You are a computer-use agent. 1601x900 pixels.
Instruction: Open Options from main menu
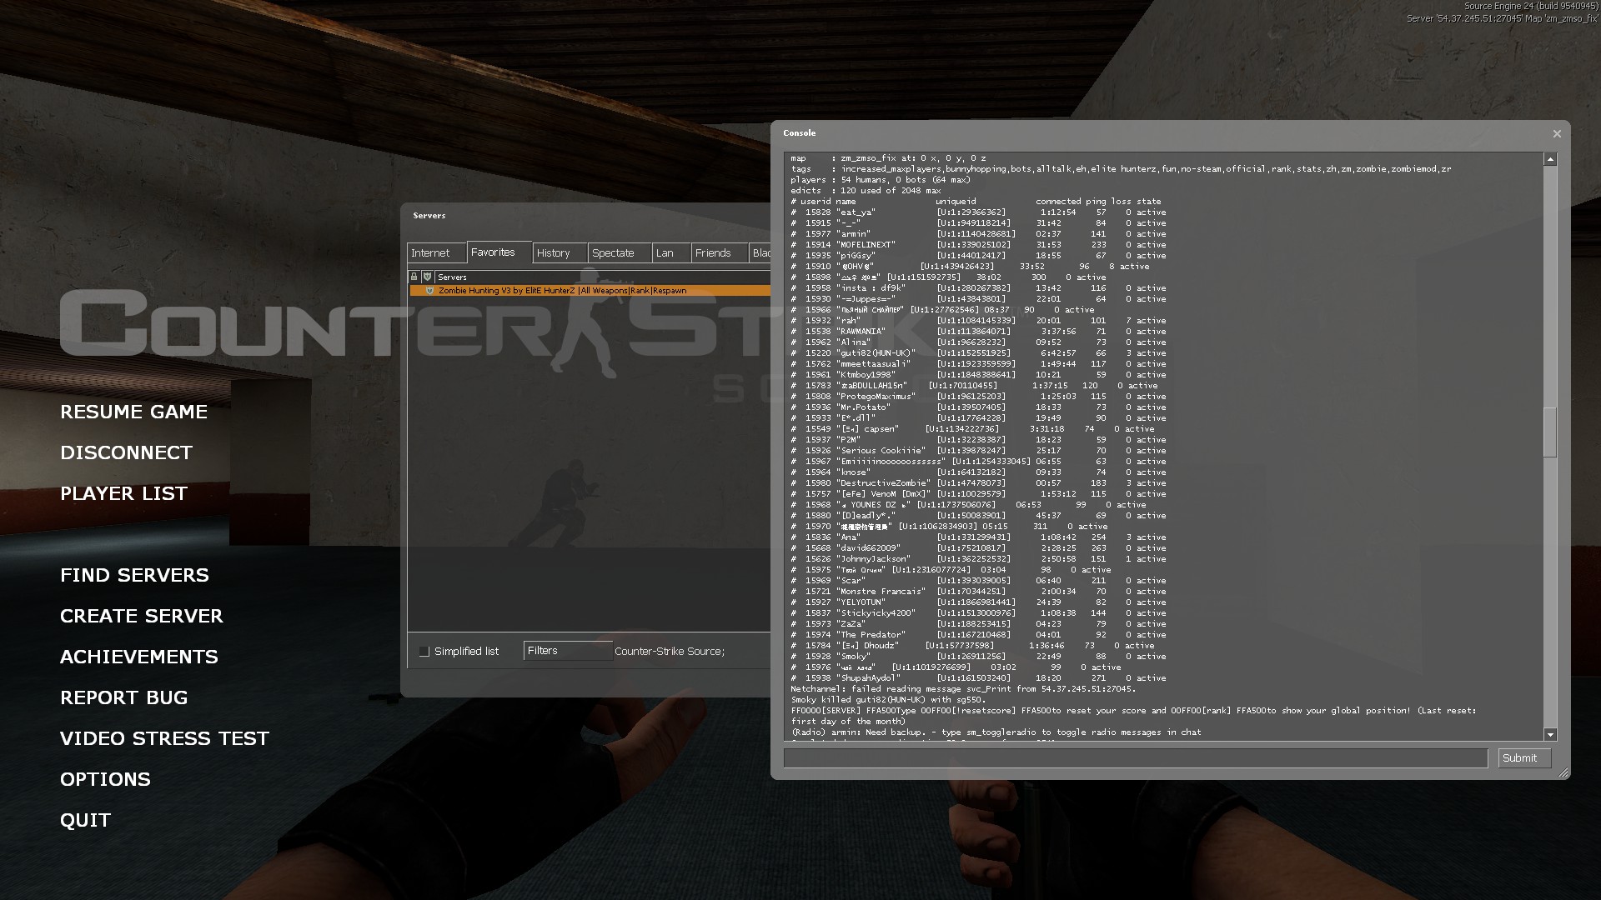(x=105, y=779)
